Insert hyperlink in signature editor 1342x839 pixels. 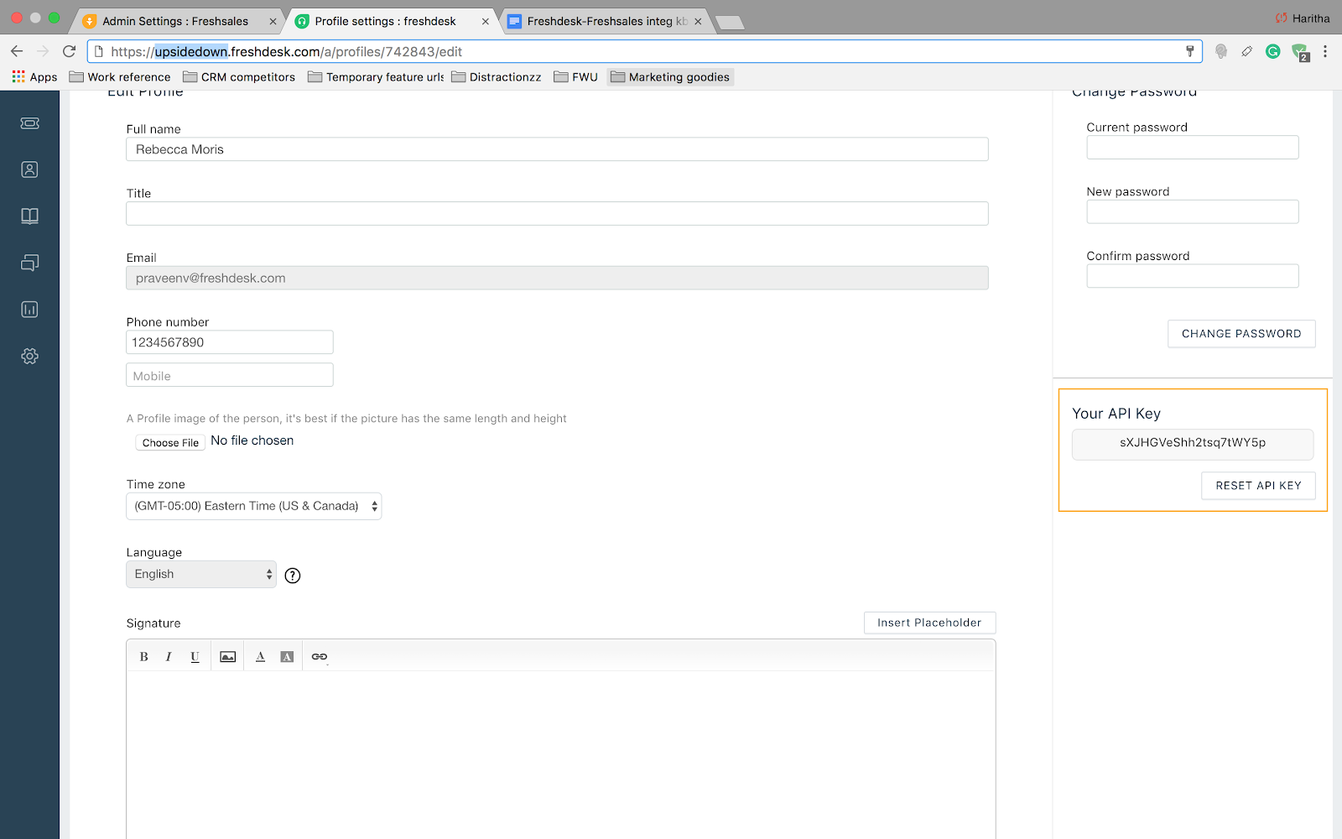[319, 657]
